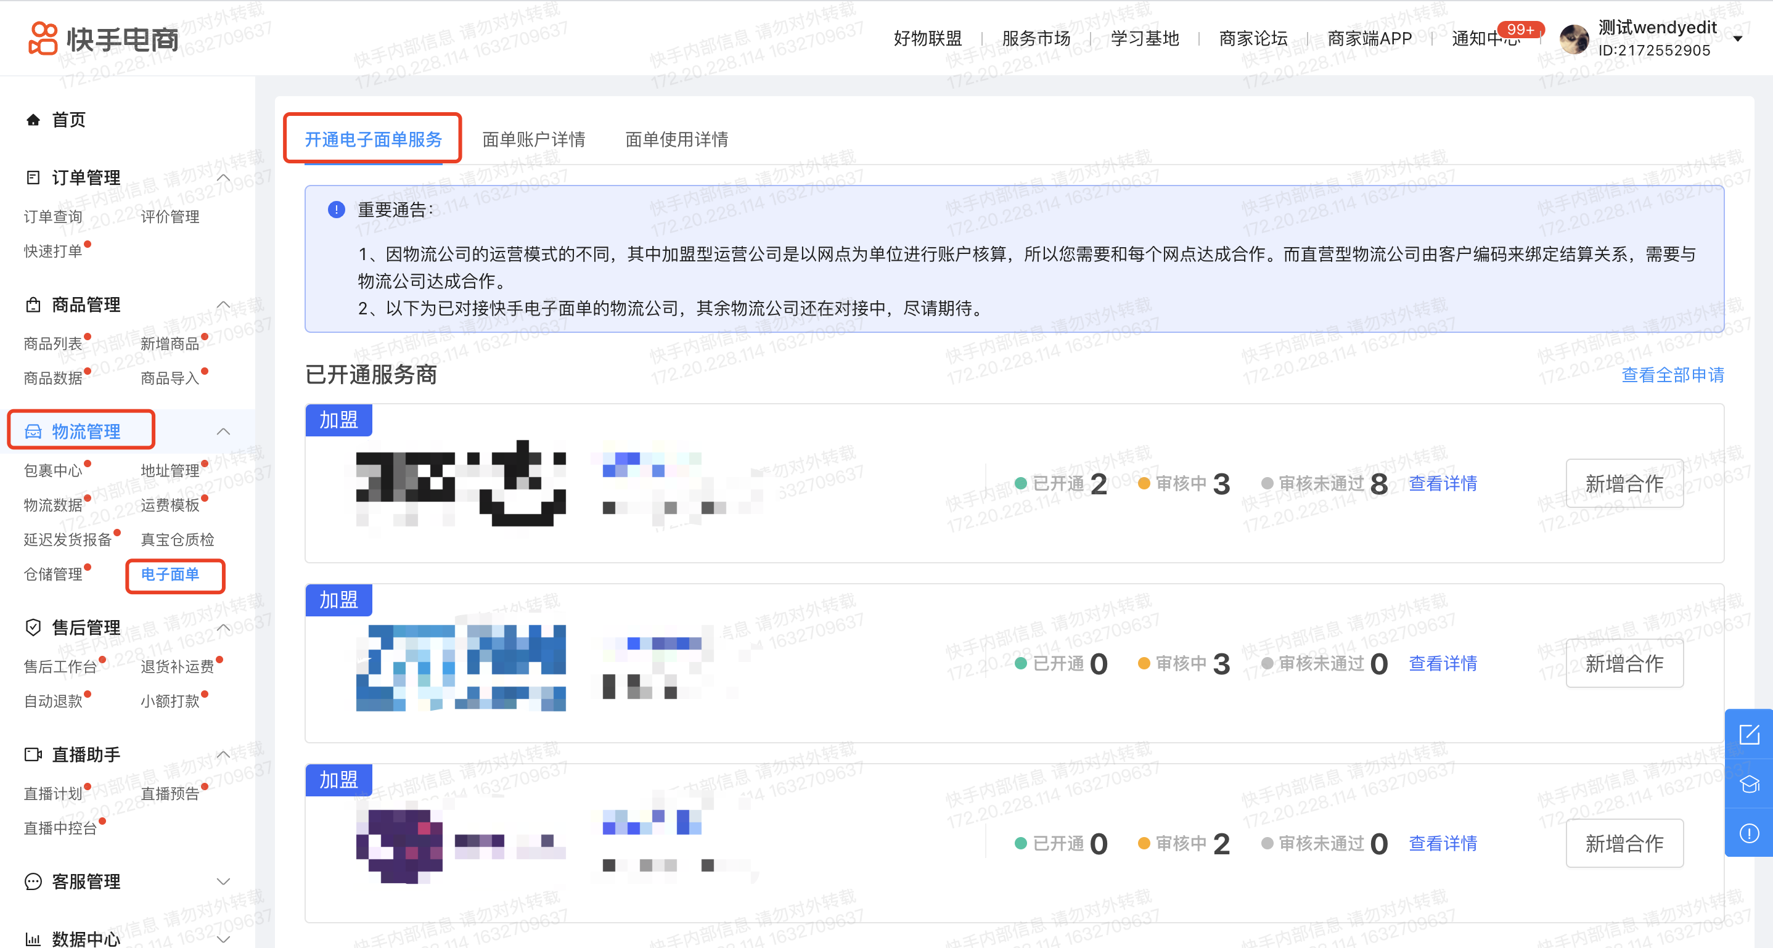Collapse the 直播助手 section chevron
The image size is (1773, 948).
[223, 754]
